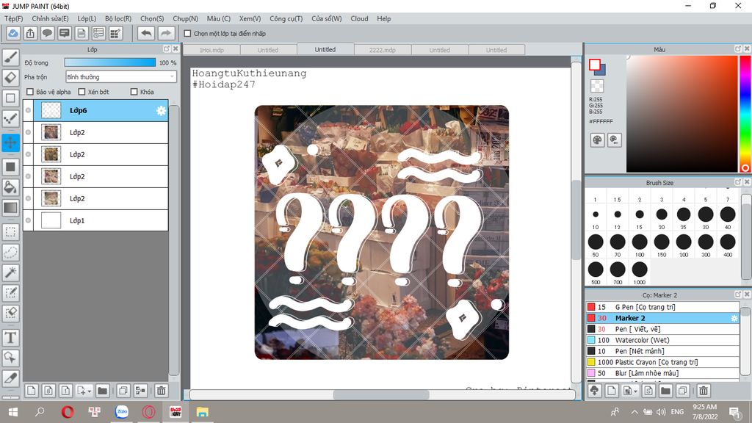Open the color palette icon
752x423 pixels.
597,140
